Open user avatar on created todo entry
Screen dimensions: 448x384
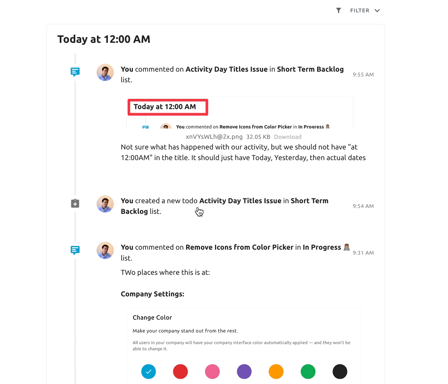[x=105, y=204]
